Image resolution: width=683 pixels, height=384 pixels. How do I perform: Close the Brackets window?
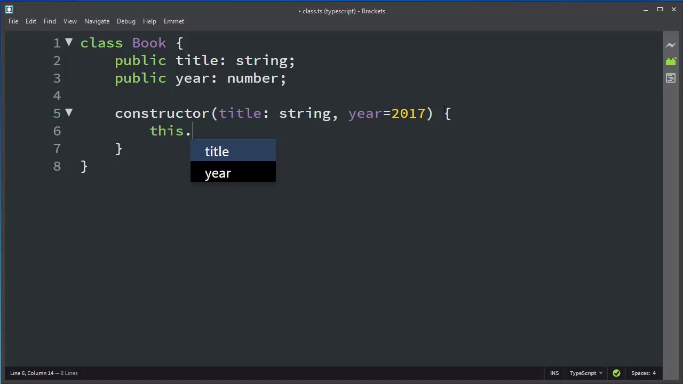pos(674,9)
